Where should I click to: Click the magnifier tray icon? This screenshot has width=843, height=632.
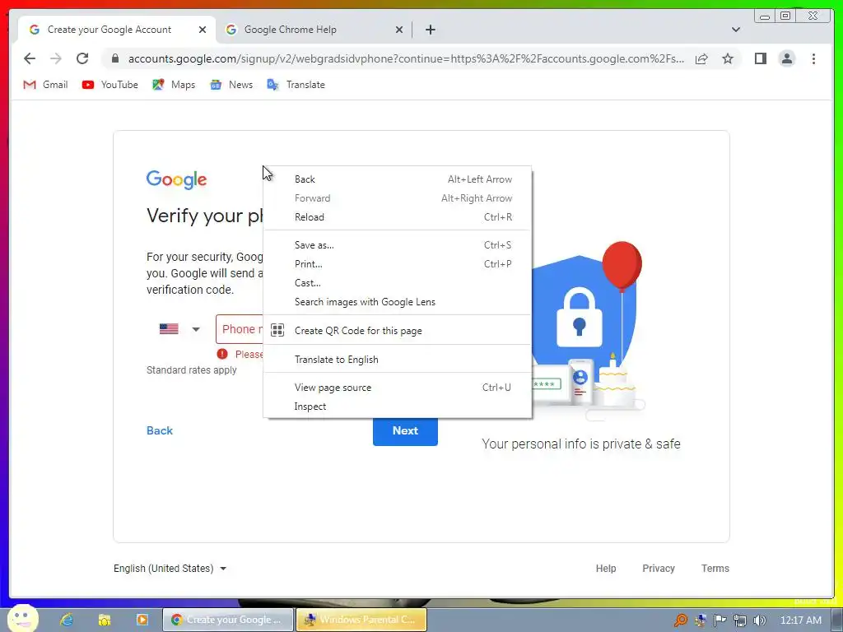(x=680, y=620)
